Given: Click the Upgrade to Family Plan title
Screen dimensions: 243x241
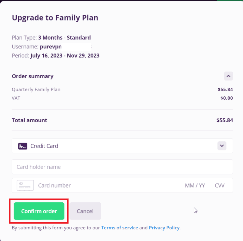Looking at the screenshot, I should tap(55, 18).
